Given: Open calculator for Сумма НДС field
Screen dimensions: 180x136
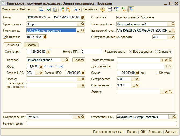Looking at the screenshot, I should (83, 73).
